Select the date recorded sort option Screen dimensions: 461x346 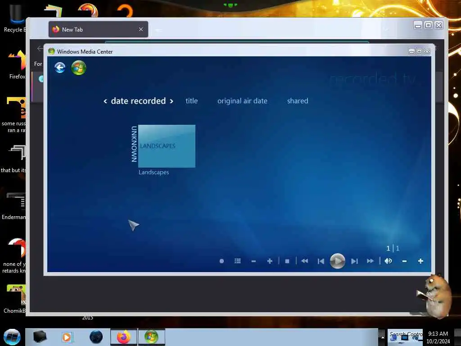pyautogui.click(x=138, y=101)
